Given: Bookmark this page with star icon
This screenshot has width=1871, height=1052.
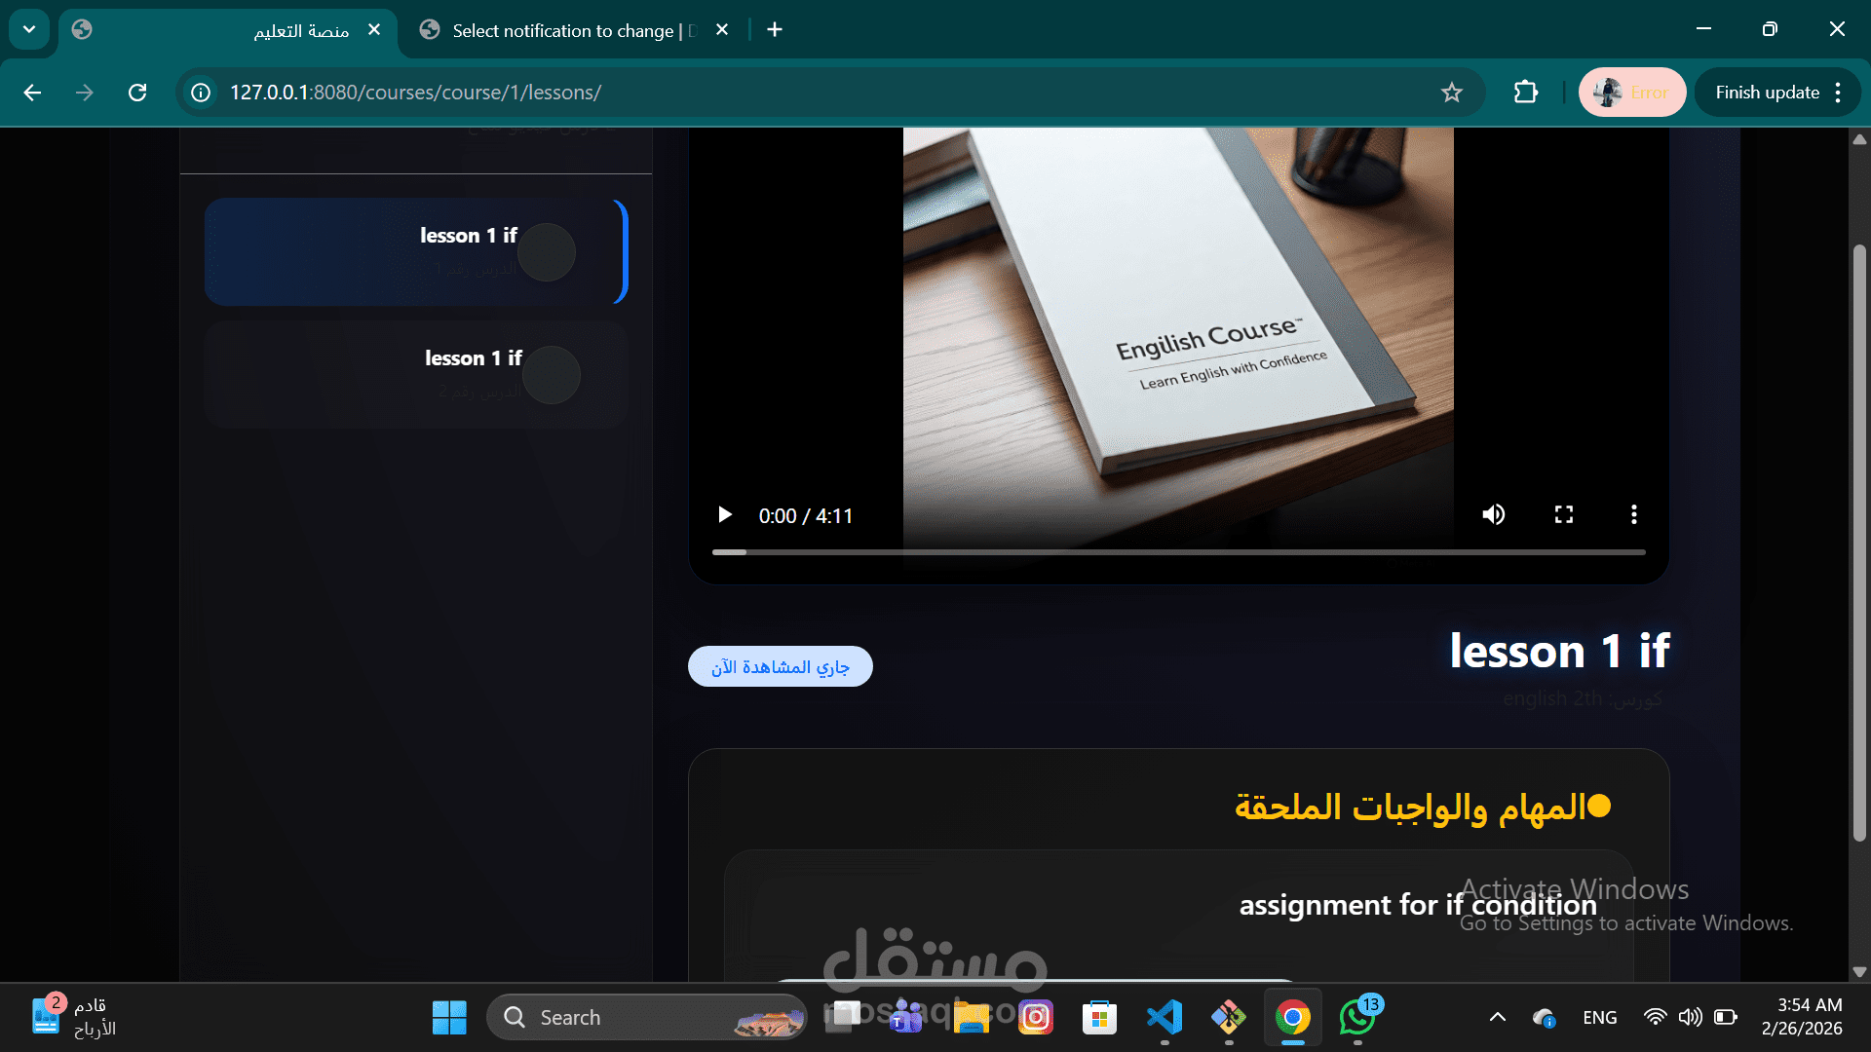Looking at the screenshot, I should (1452, 93).
